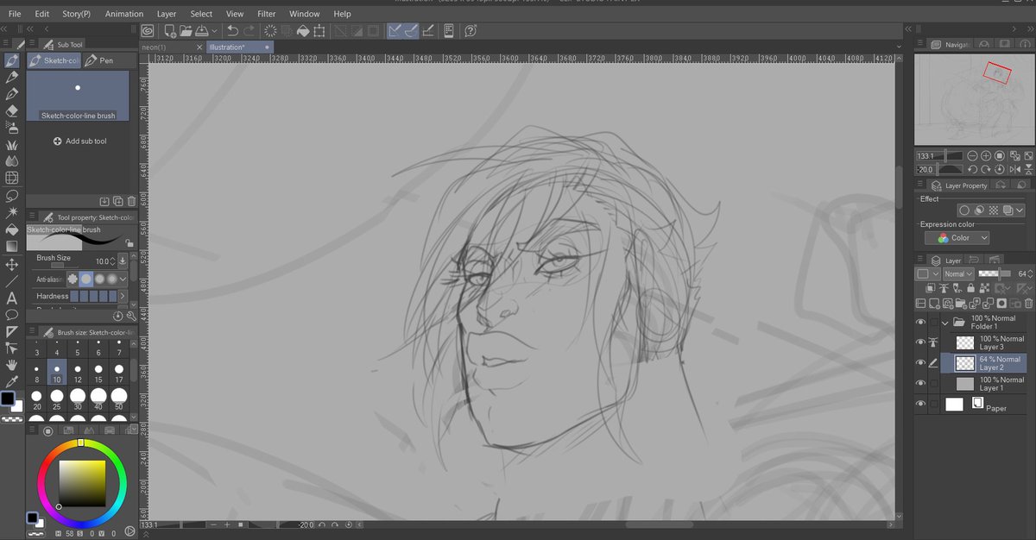Viewport: 1036px width, 540px height.
Task: Expand the Hardness settings arrow
Action: (123, 296)
